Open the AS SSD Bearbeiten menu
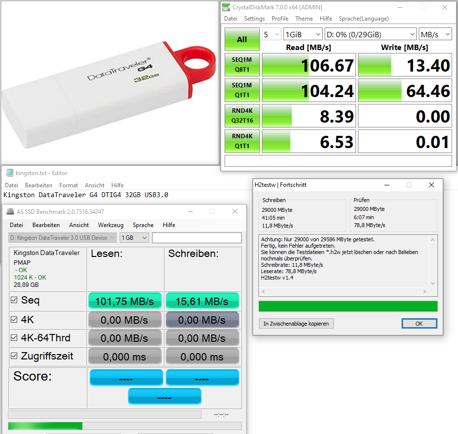 click(46, 225)
